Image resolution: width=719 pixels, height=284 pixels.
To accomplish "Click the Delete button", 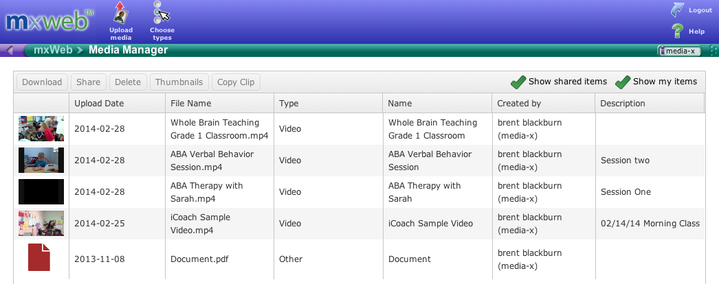I will 128,82.
